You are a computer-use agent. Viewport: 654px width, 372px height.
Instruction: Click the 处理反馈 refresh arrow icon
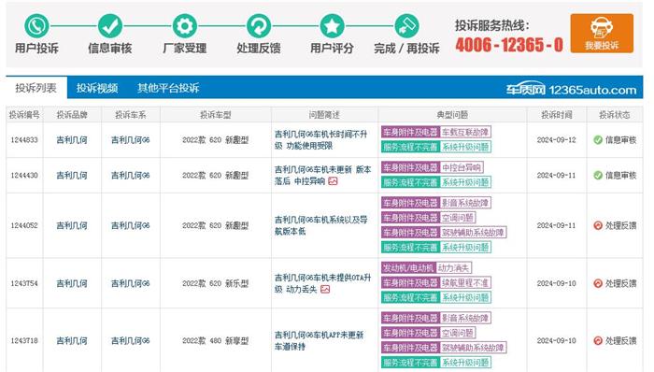pyautogui.click(x=259, y=26)
